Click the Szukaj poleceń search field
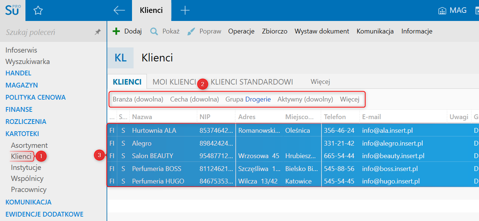This screenshot has height=221, width=479. point(48,32)
